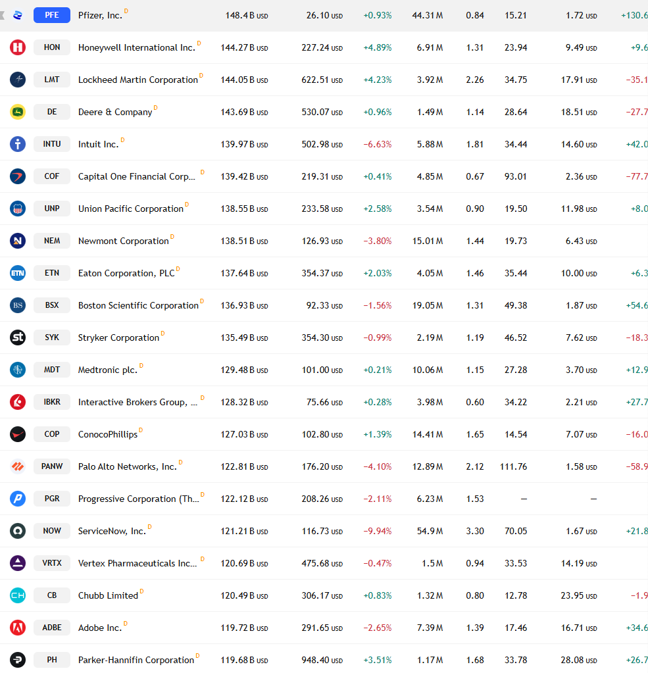Image resolution: width=648 pixels, height=673 pixels.
Task: Click the 0.67 relative volume value
Action: [x=474, y=176]
